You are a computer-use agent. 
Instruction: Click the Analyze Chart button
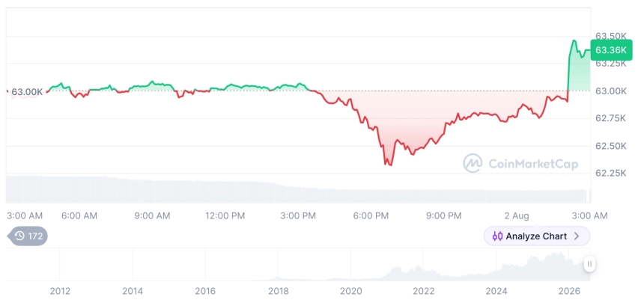click(x=537, y=236)
